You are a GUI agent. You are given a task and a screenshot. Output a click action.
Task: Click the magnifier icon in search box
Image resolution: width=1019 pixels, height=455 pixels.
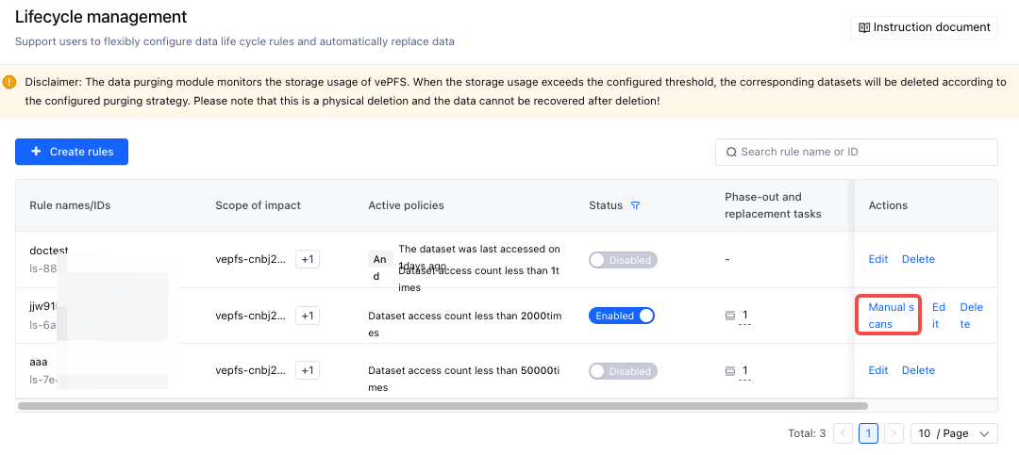point(731,152)
